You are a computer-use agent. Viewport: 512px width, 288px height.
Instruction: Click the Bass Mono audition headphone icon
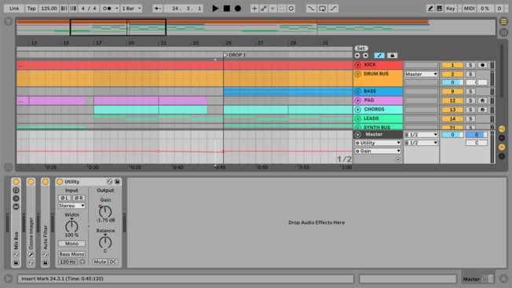pyautogui.click(x=82, y=261)
